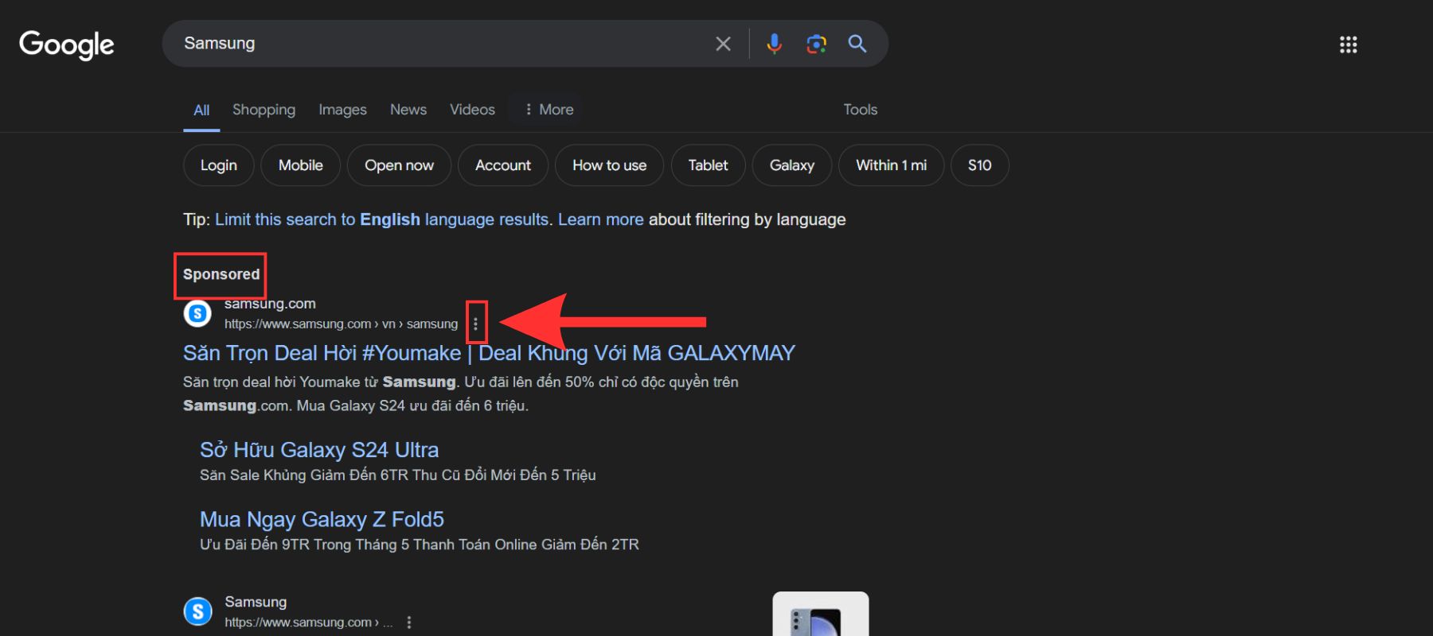The height and width of the screenshot is (636, 1433).
Task: Apply the Mobile filter chip
Action: point(301,165)
